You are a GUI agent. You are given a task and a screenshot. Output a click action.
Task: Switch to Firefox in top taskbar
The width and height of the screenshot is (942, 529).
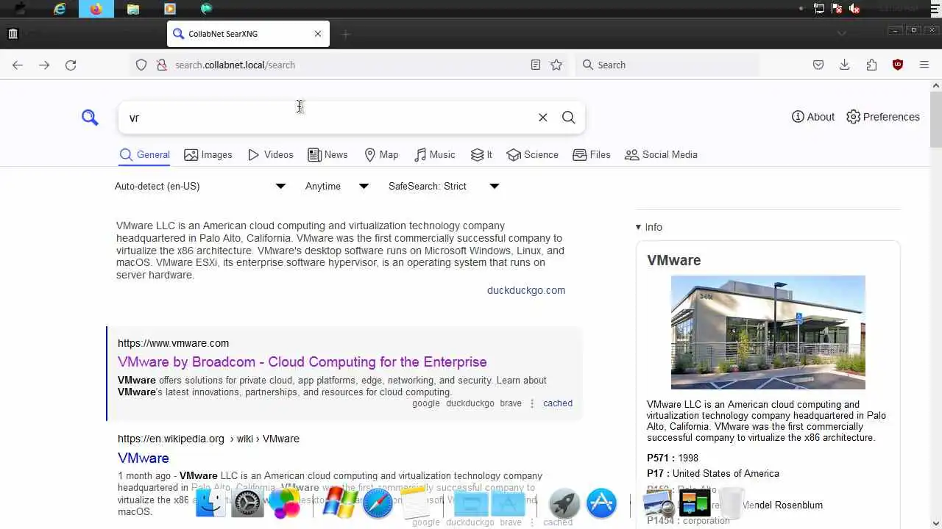click(96, 9)
